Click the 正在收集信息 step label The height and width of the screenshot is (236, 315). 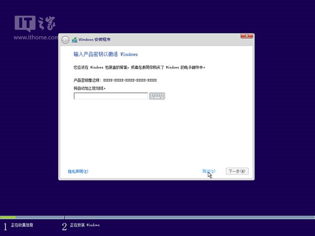pyautogui.click(x=23, y=226)
